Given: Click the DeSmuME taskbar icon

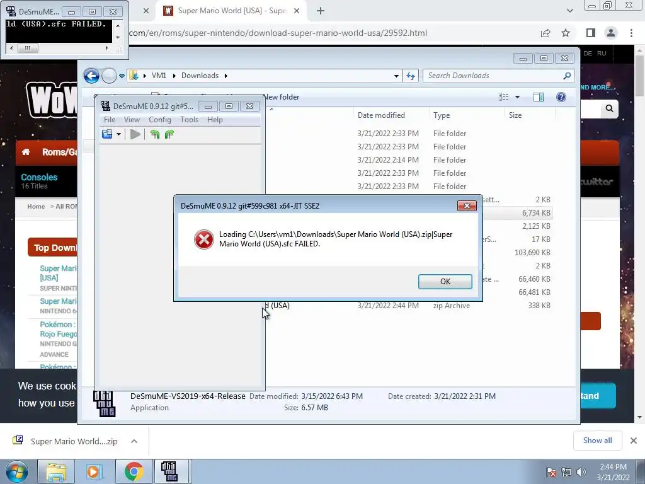Looking at the screenshot, I should [169, 471].
